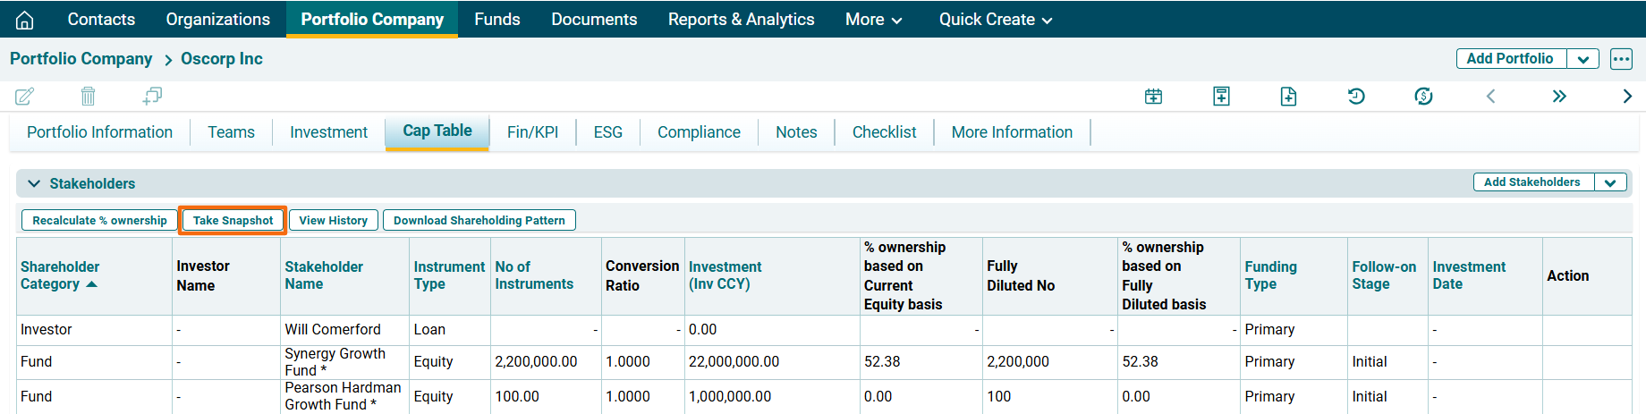Open the Quick Create menu
Image resolution: width=1646 pixels, height=414 pixels.
[x=995, y=20]
